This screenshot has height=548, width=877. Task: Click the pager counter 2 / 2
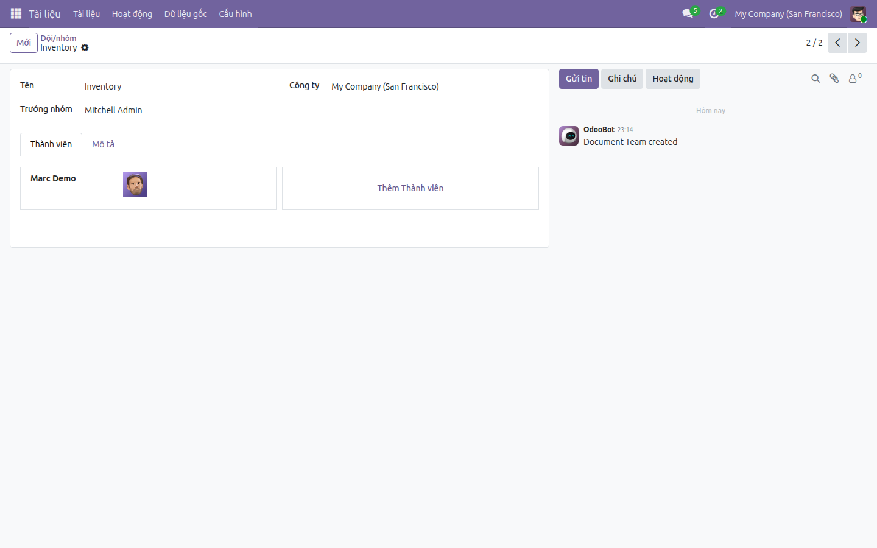click(x=814, y=43)
